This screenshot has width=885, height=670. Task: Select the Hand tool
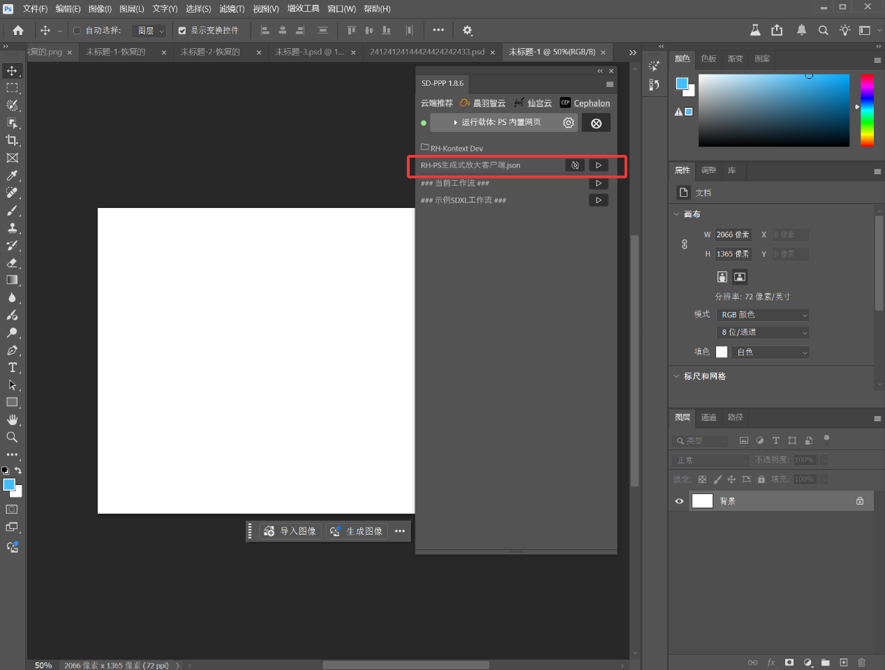(x=12, y=419)
